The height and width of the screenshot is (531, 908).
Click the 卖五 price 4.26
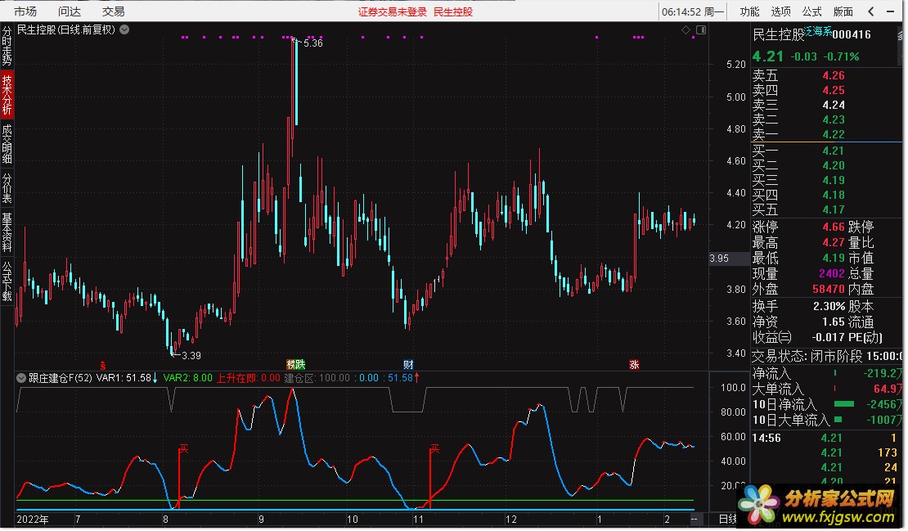click(834, 75)
